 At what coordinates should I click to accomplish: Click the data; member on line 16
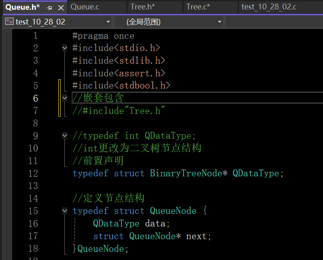point(157,224)
